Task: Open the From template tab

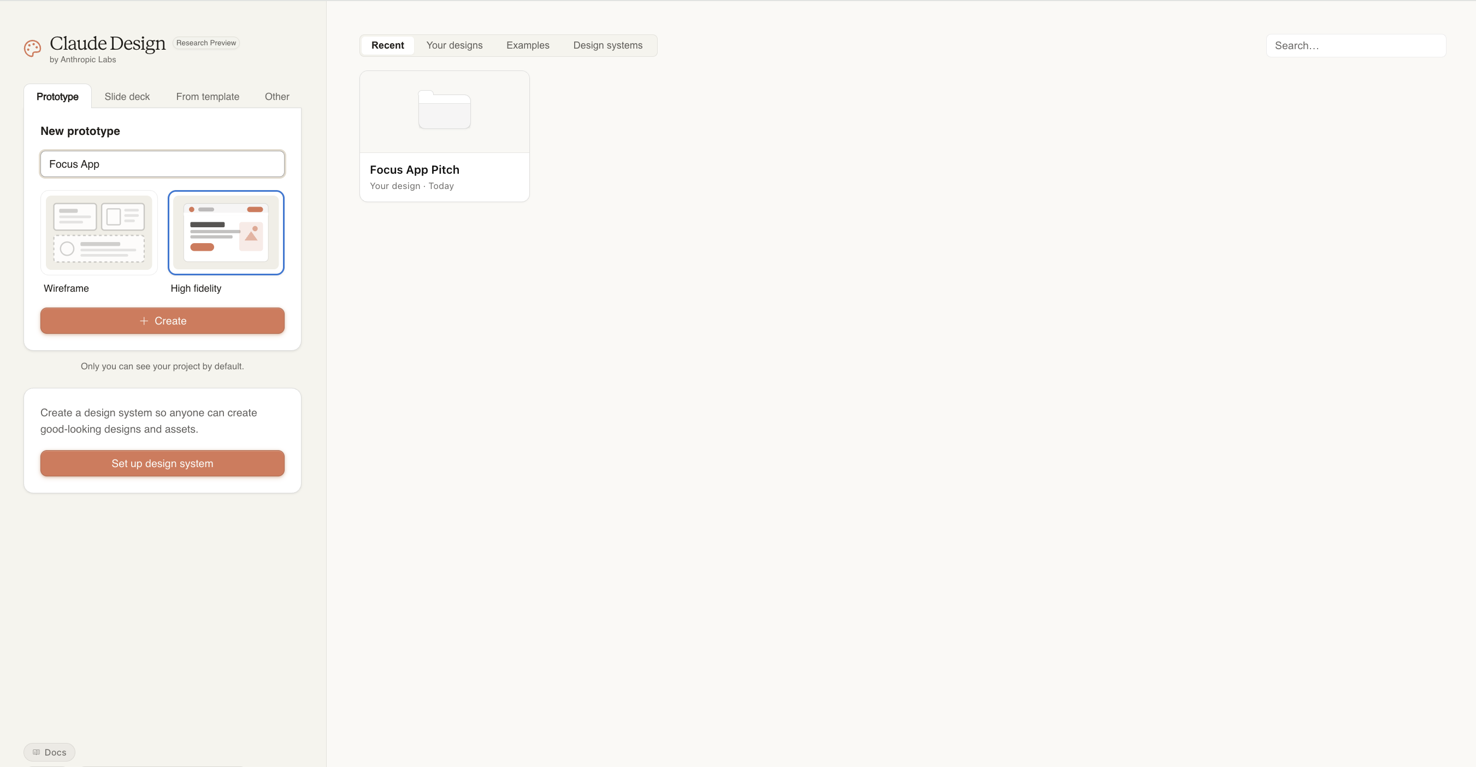Action: pos(208,96)
